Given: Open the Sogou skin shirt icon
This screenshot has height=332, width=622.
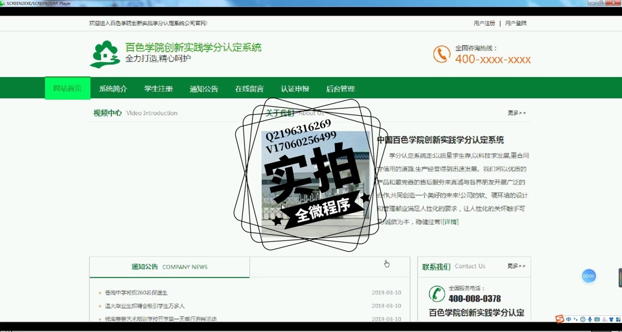Looking at the screenshot, I should tap(611, 319).
